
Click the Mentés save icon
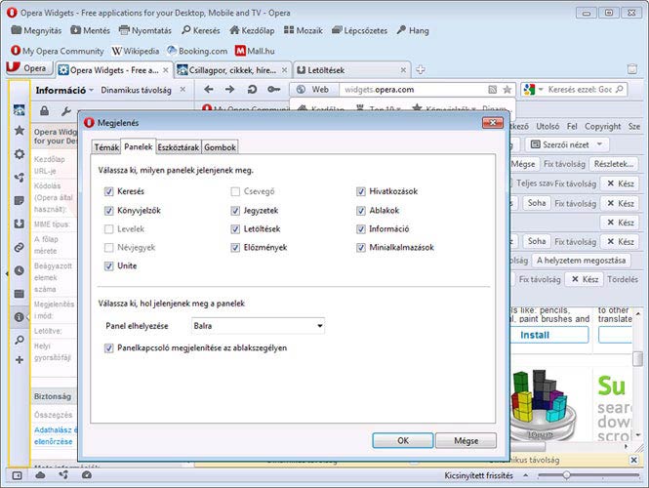(x=76, y=30)
